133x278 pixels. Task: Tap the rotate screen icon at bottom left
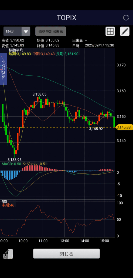pyautogui.click(x=8, y=254)
